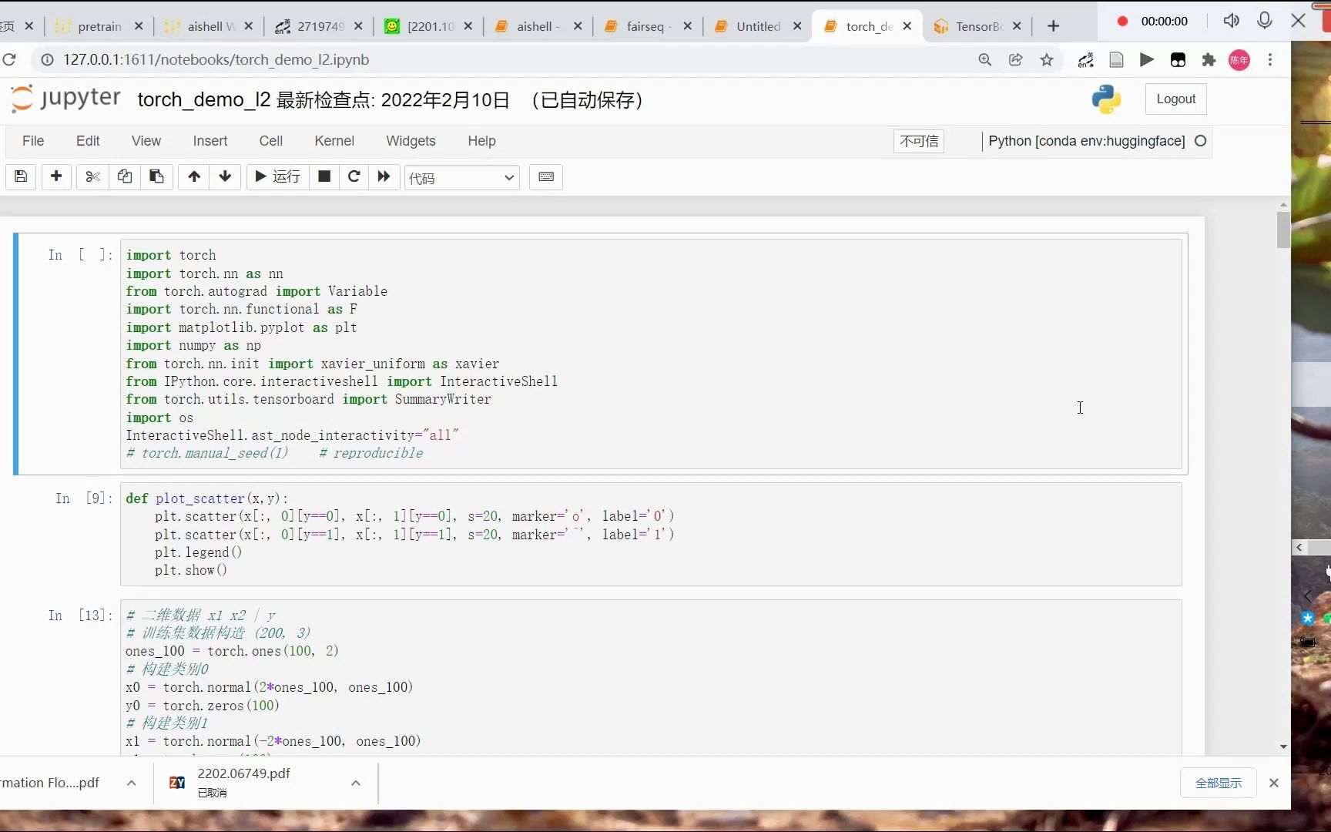Click the 不可信 trust notebook button
1331x832 pixels.
[x=919, y=141]
